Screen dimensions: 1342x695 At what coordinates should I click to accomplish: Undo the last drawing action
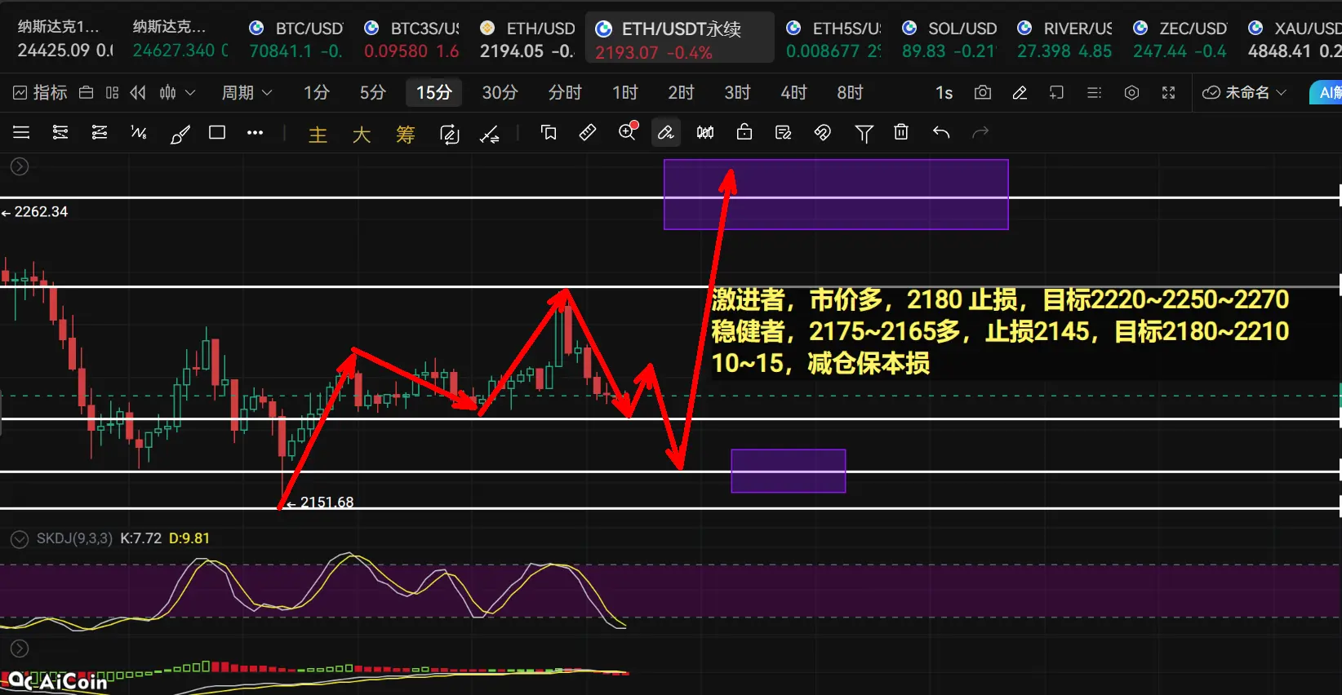tap(941, 132)
